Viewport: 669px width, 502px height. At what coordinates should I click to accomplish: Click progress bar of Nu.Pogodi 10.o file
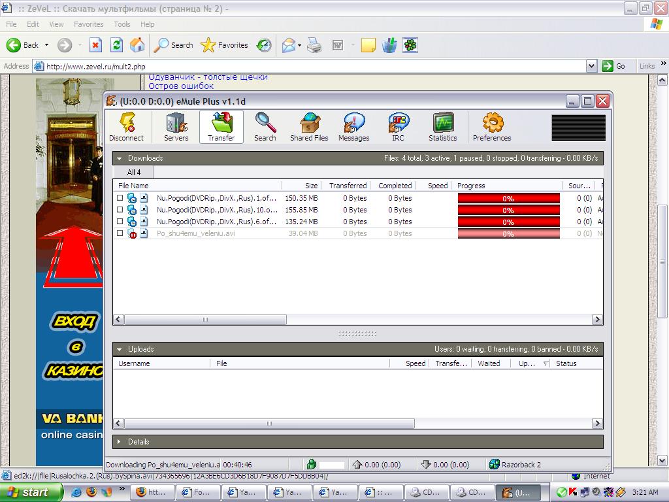point(508,210)
